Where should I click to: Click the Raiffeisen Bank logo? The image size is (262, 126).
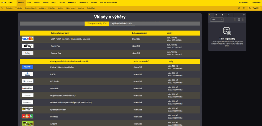click(27, 109)
